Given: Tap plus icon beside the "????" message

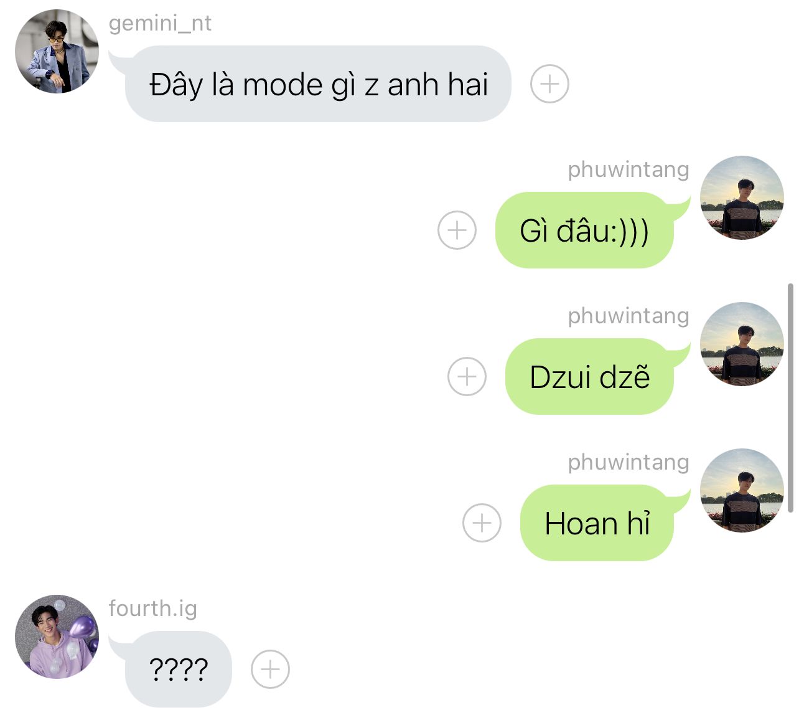Looking at the screenshot, I should 270,670.
